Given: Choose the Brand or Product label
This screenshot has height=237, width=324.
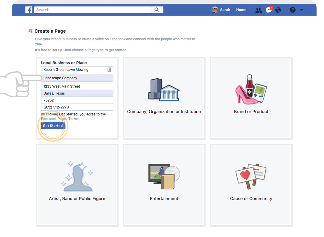Looking at the screenshot, I should (251, 112).
